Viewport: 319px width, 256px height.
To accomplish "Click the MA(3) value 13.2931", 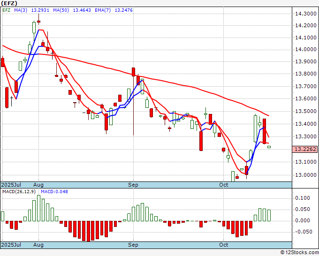I will (40, 10).
